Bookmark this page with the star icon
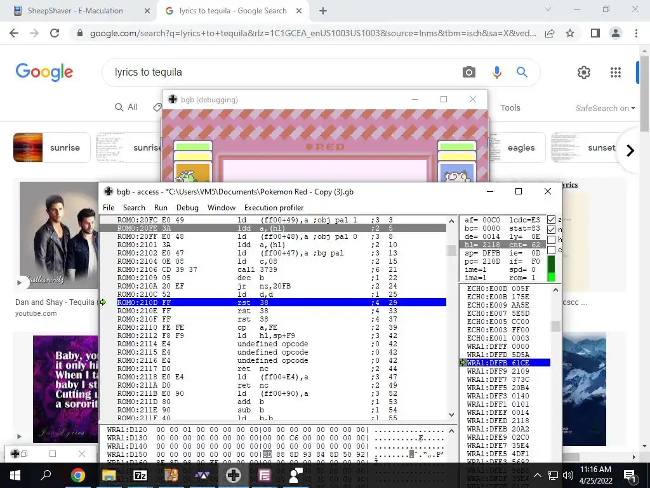The image size is (650, 488). pos(570,33)
